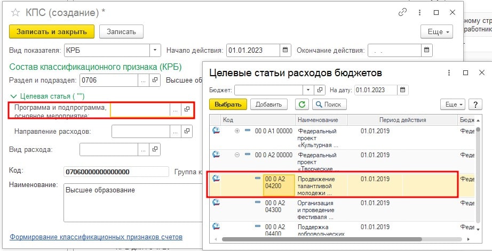Open the Раздел и подраздел linked item icon
The width and height of the screenshot is (492, 251).
coord(155,80)
